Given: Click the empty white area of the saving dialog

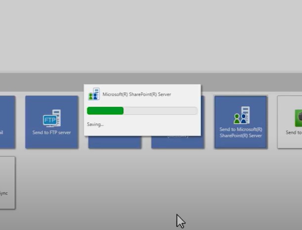Looking at the screenshot, I should coord(158,126).
